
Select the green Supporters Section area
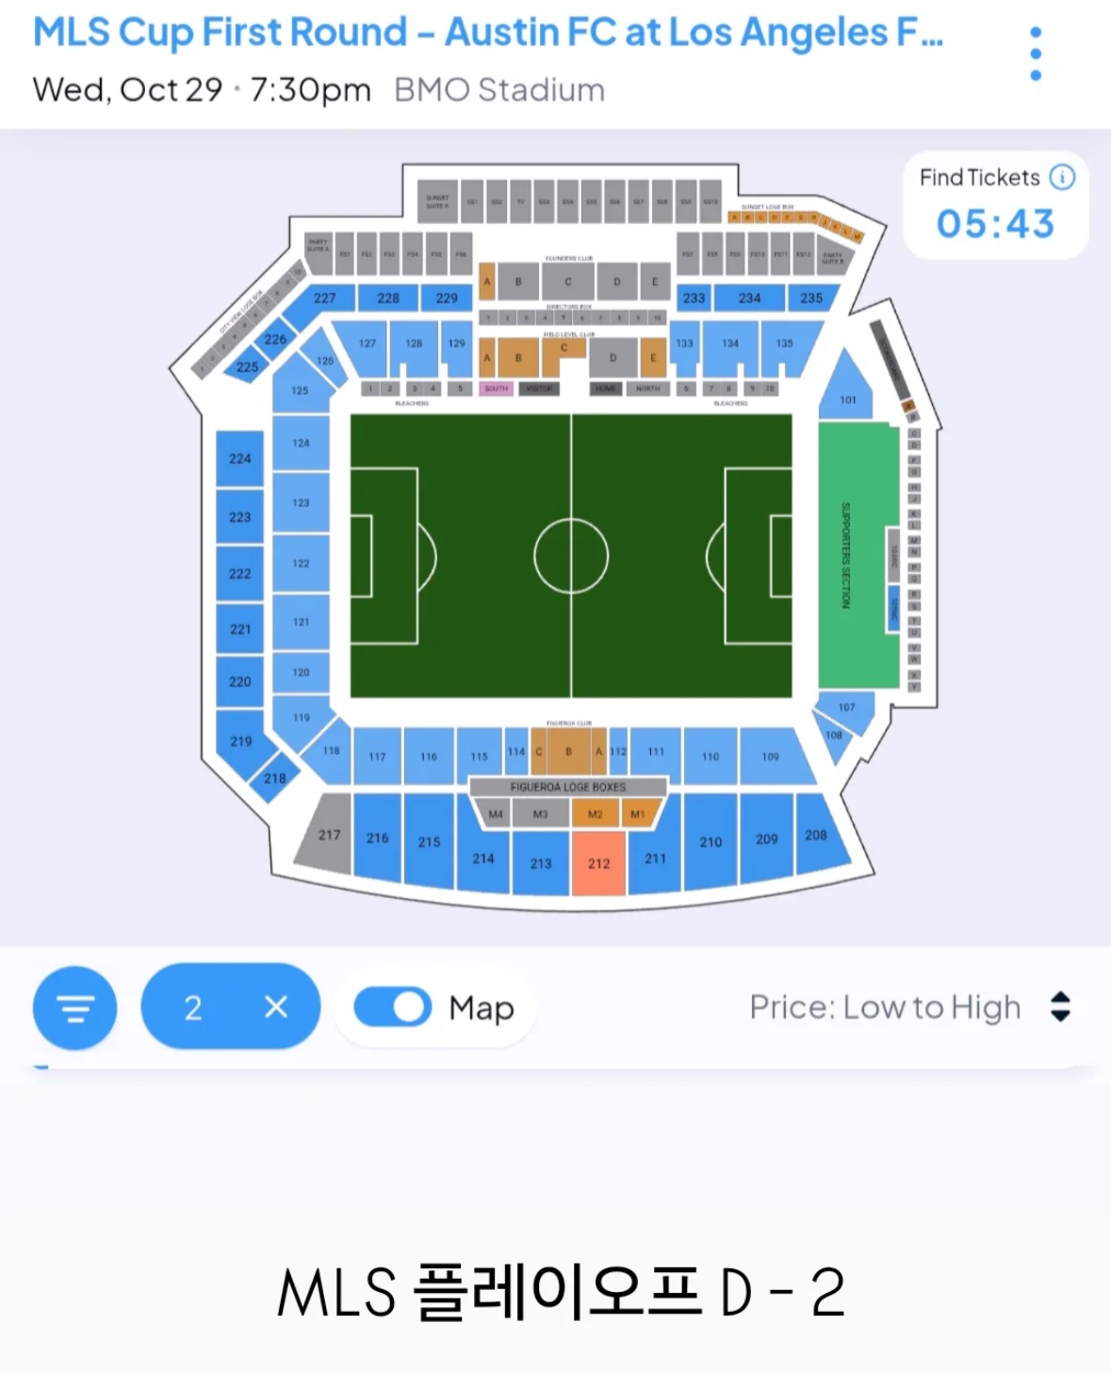[x=858, y=555]
